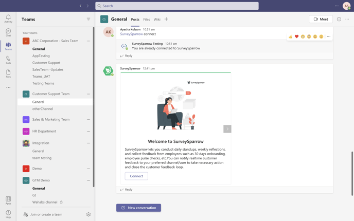The height and width of the screenshot is (221, 354).
Task: Switch to the Wiki tab
Action: coord(157,20)
